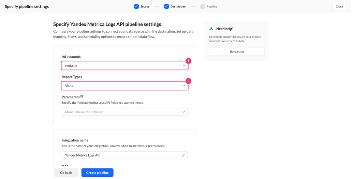Click the pencil edit icon in Integration name field
352x179 pixels.
tap(183, 155)
